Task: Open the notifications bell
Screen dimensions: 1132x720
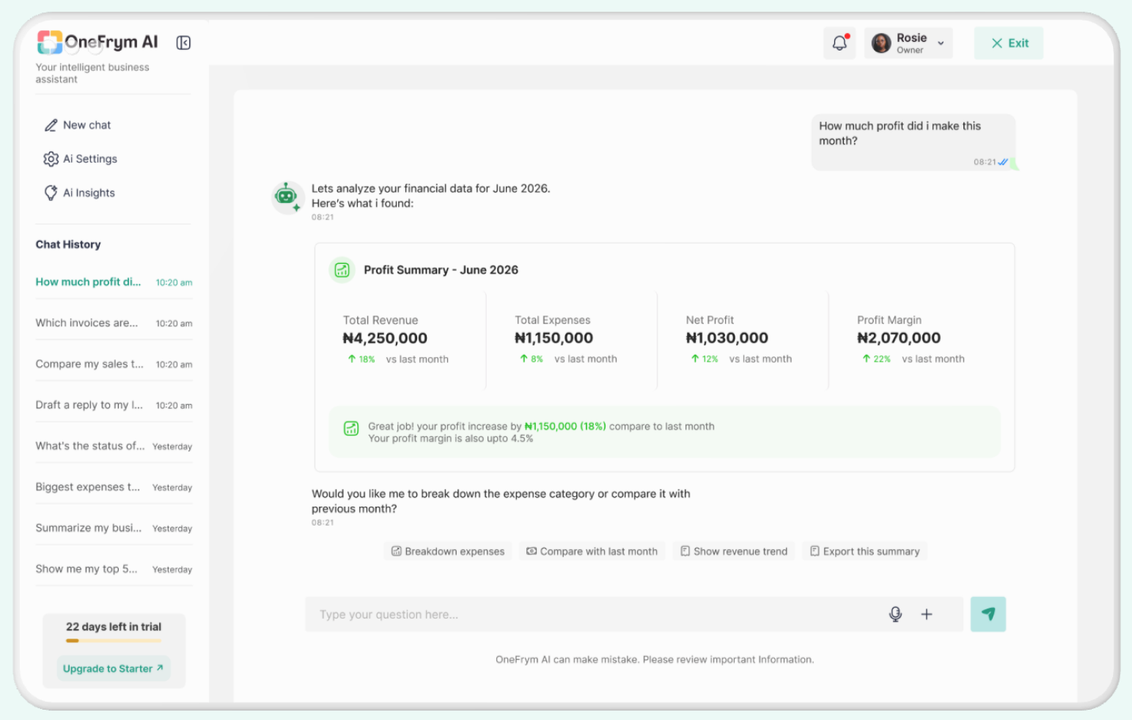Action: 839,43
